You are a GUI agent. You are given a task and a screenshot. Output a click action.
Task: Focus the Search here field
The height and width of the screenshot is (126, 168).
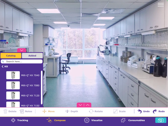coord(22,61)
